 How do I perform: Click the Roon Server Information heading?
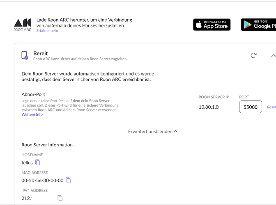tap(47, 145)
